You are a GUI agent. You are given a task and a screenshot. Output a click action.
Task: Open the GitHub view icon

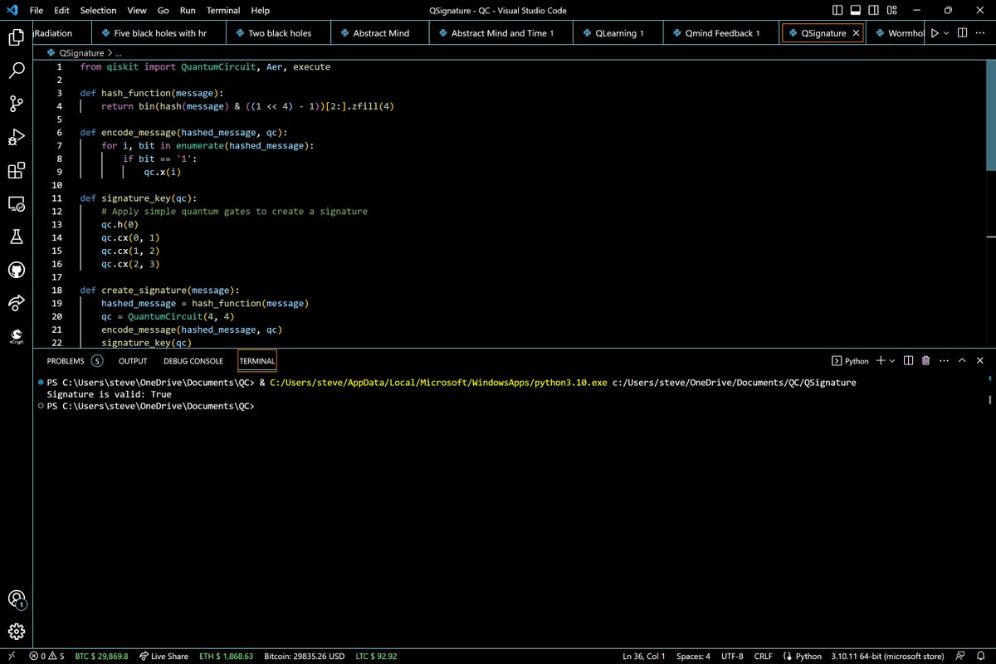16,270
